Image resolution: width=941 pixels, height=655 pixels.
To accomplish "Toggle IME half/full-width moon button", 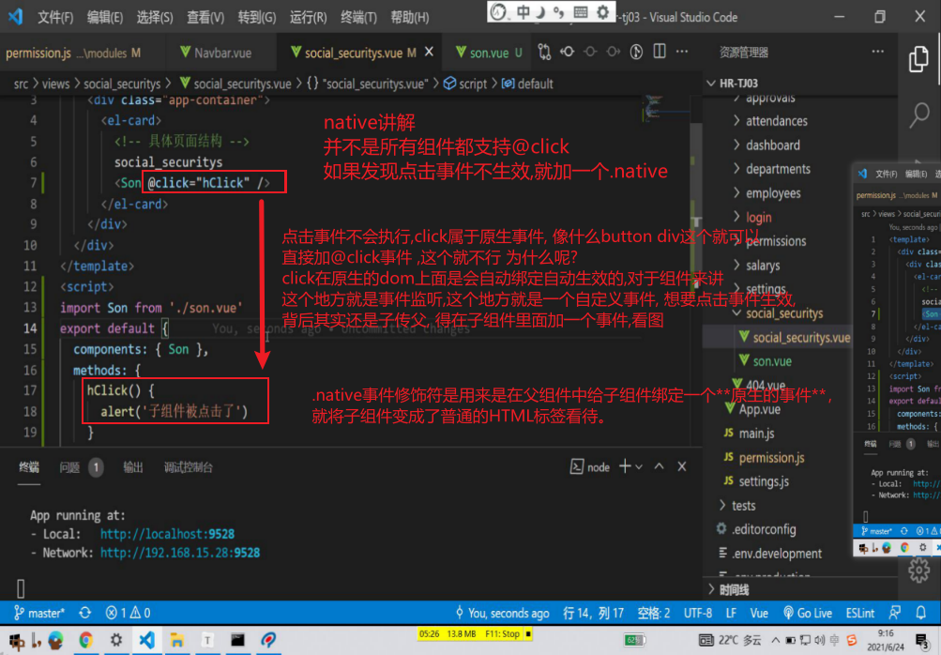I will [x=540, y=12].
